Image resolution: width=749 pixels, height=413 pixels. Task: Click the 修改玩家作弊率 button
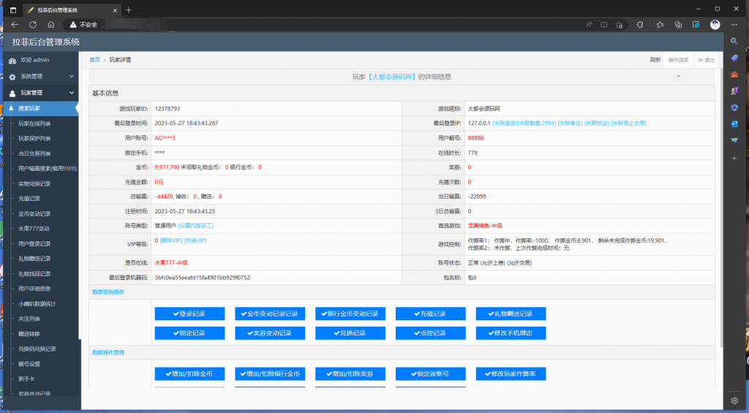click(x=511, y=374)
